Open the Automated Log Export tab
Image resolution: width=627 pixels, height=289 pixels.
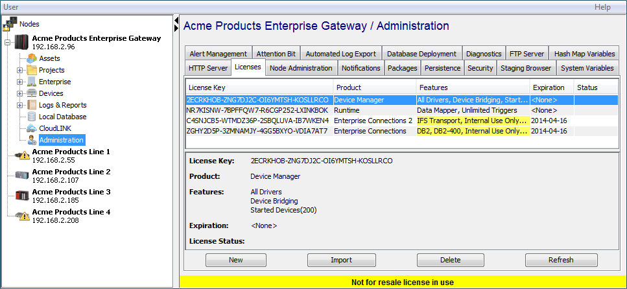341,54
